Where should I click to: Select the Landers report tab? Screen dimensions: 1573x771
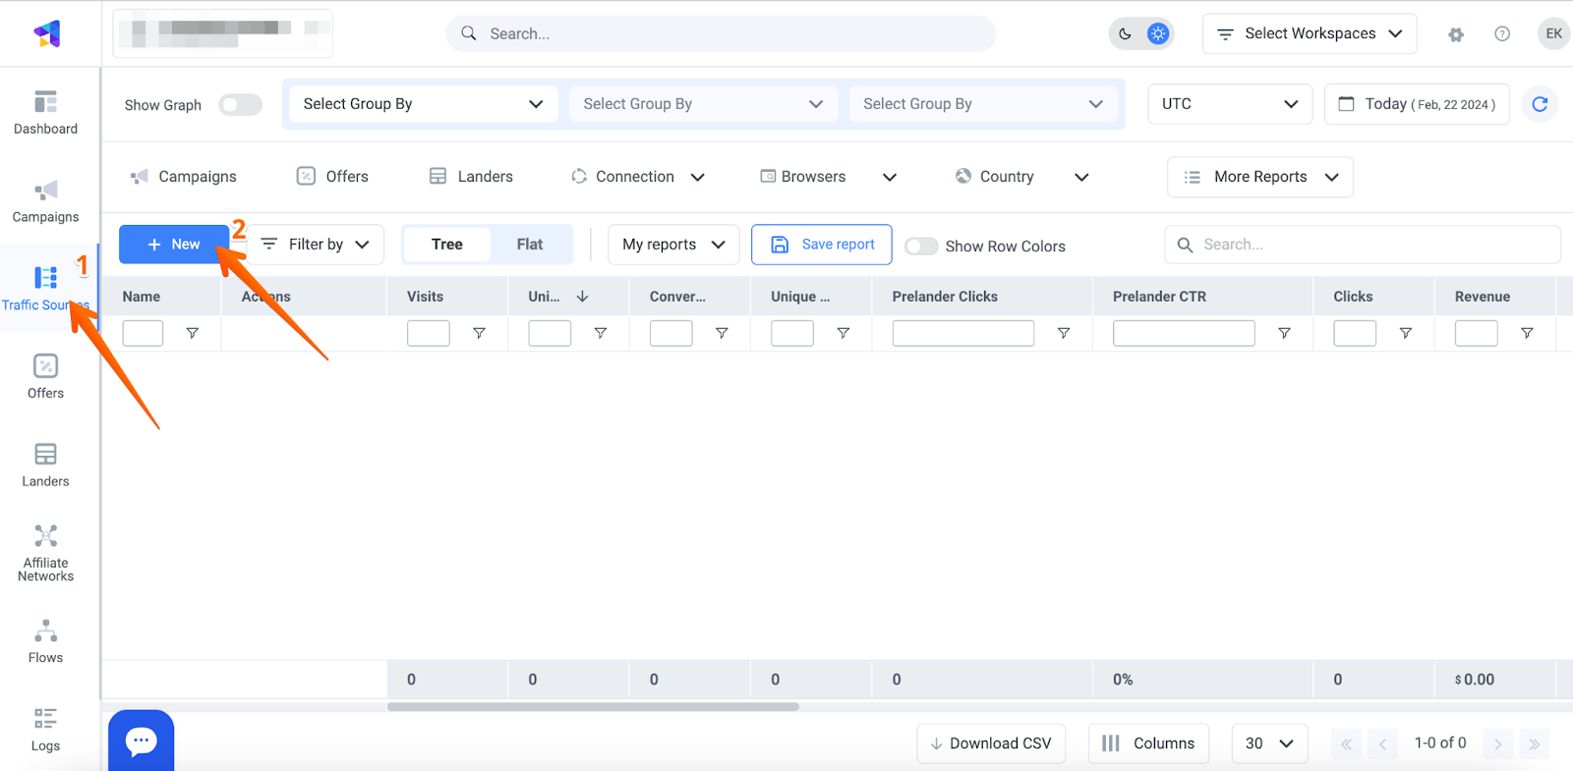coord(471,177)
